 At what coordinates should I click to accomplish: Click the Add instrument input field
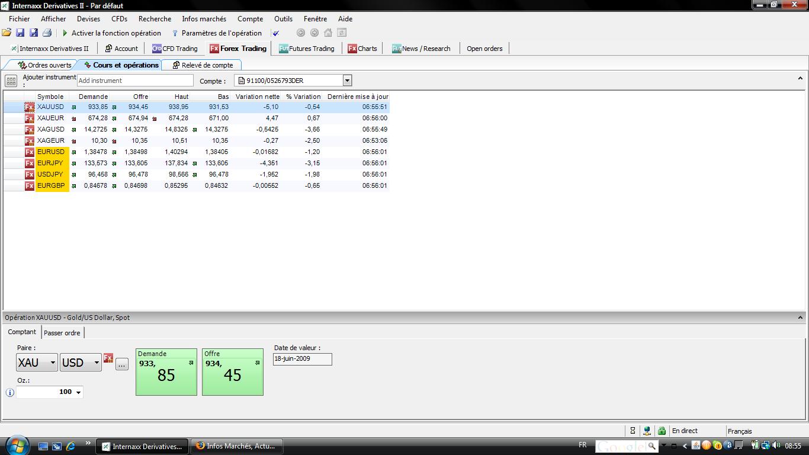coord(135,81)
